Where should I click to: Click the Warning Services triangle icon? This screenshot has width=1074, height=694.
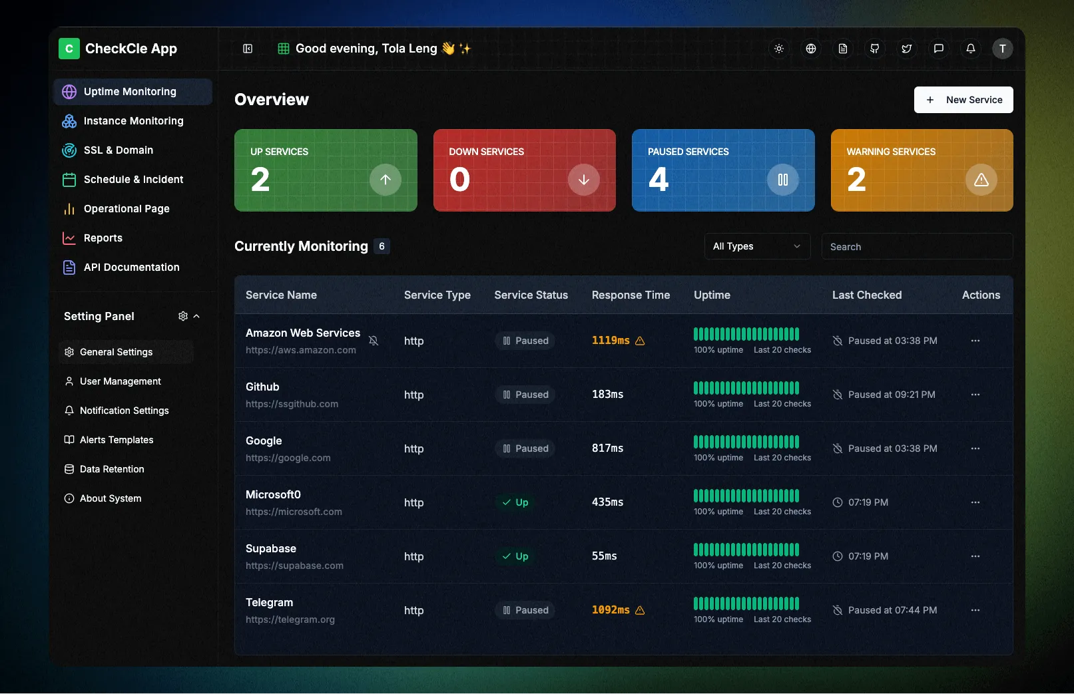(x=981, y=180)
